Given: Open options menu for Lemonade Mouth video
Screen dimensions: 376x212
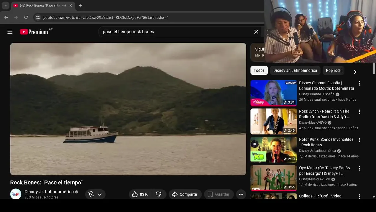Looking at the screenshot, I should (359, 84).
